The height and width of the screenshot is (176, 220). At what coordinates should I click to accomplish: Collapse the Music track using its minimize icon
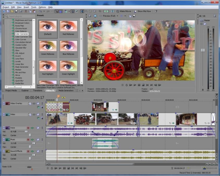[x=4, y=139]
